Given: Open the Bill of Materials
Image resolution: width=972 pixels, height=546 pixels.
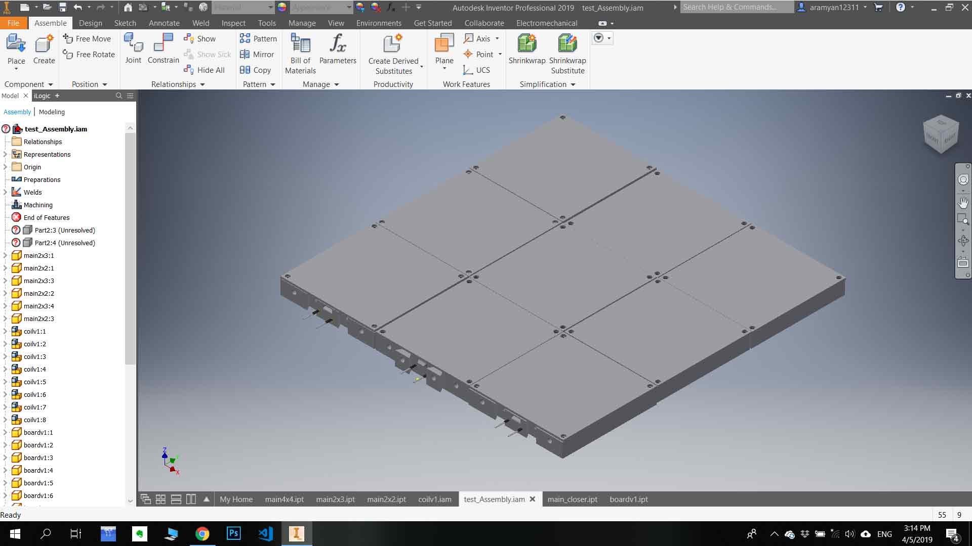Looking at the screenshot, I should [300, 53].
